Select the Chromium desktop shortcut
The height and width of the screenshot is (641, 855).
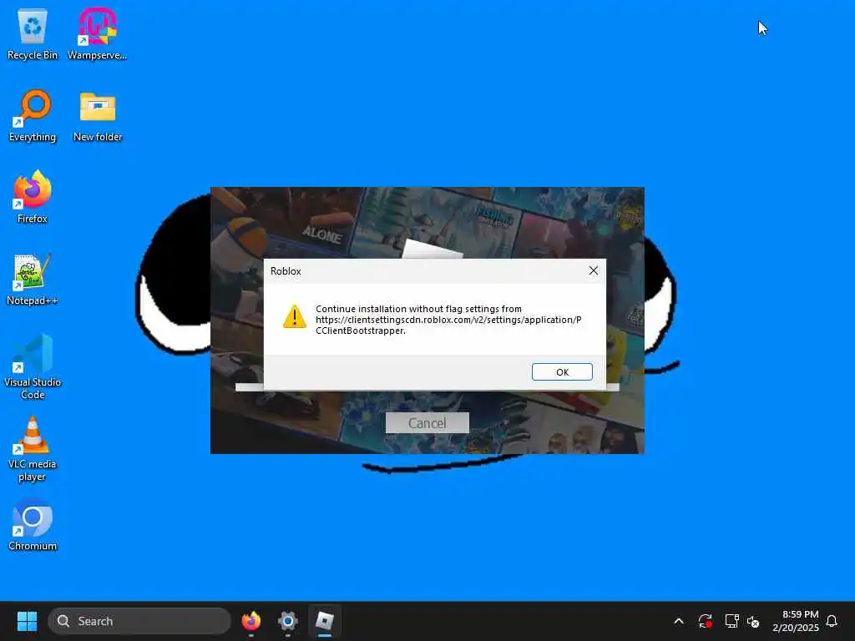(33, 525)
